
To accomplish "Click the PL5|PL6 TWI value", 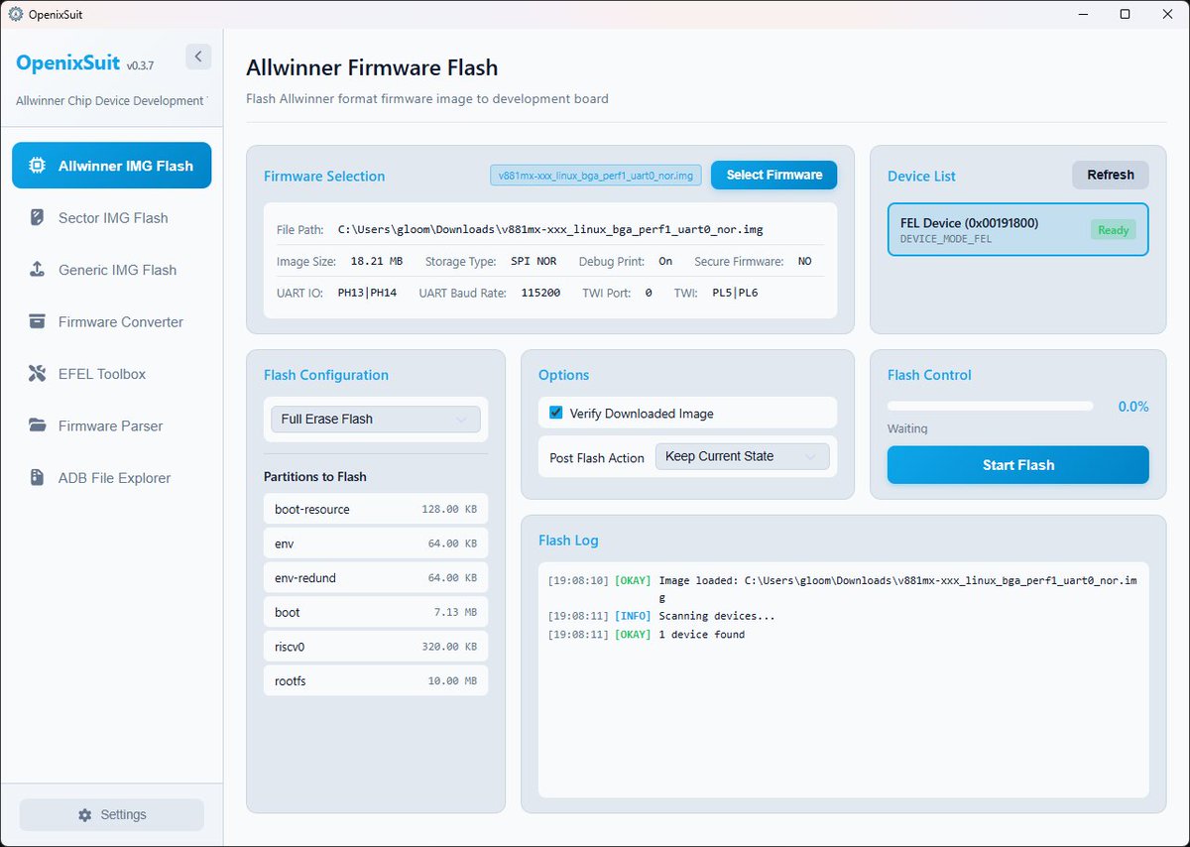I will [x=735, y=293].
